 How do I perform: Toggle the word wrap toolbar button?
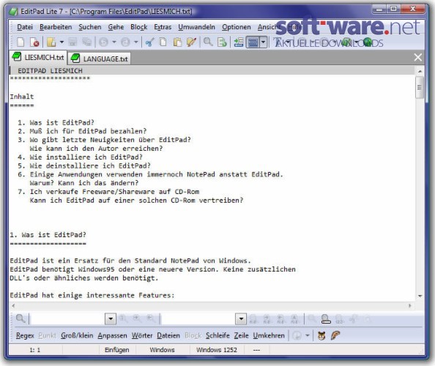click(253, 42)
